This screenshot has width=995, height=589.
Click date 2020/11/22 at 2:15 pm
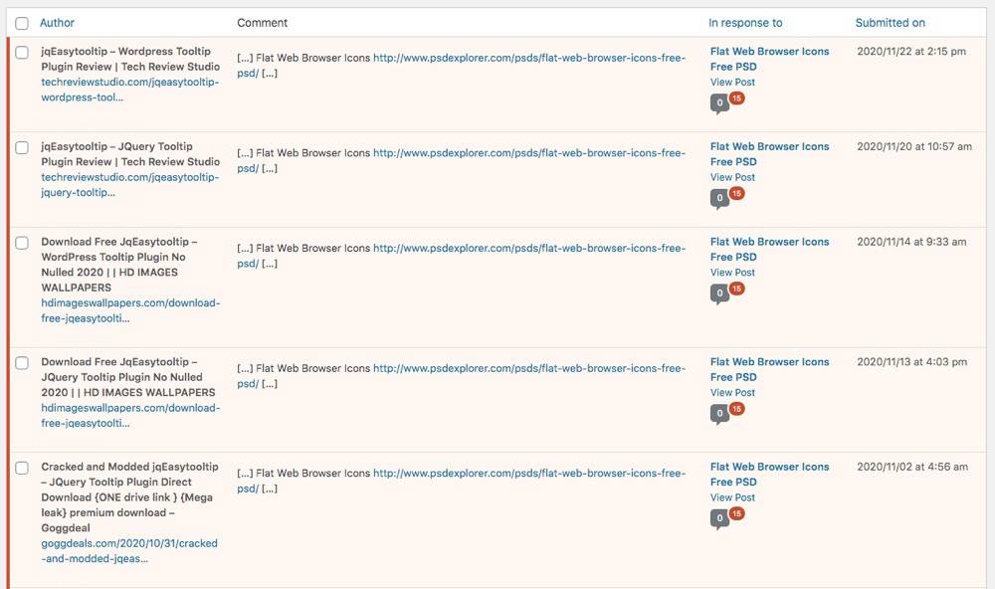click(x=911, y=52)
